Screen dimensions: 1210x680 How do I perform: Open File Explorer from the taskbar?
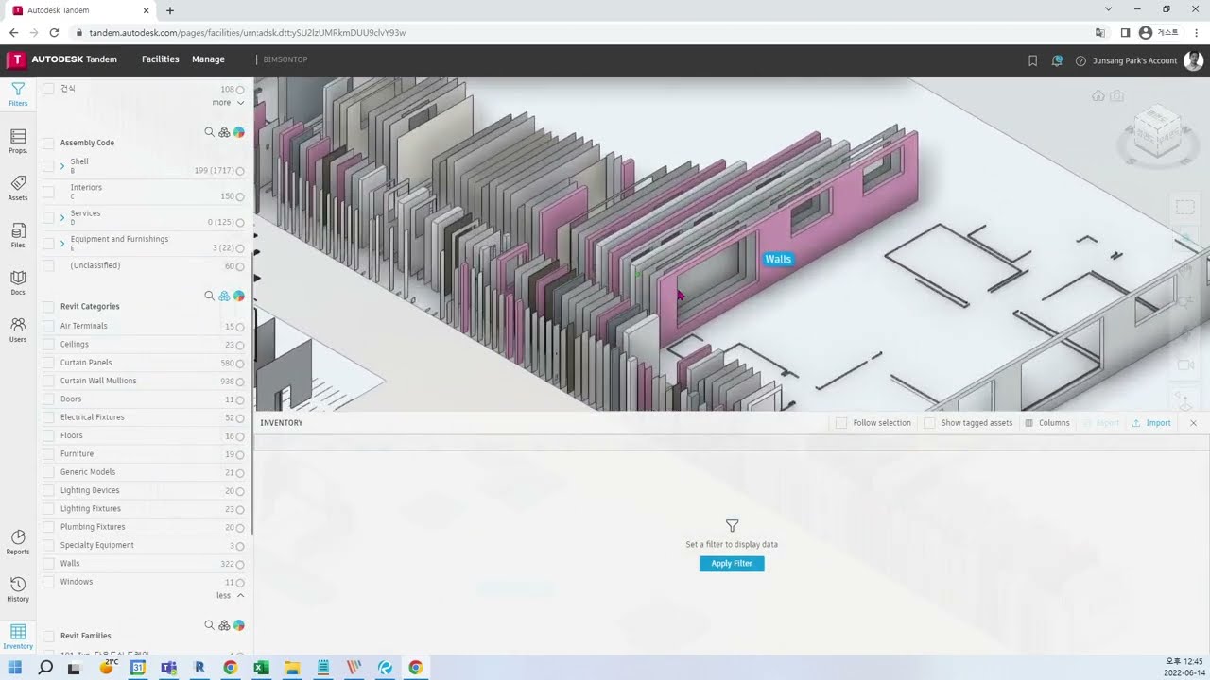[x=292, y=668]
